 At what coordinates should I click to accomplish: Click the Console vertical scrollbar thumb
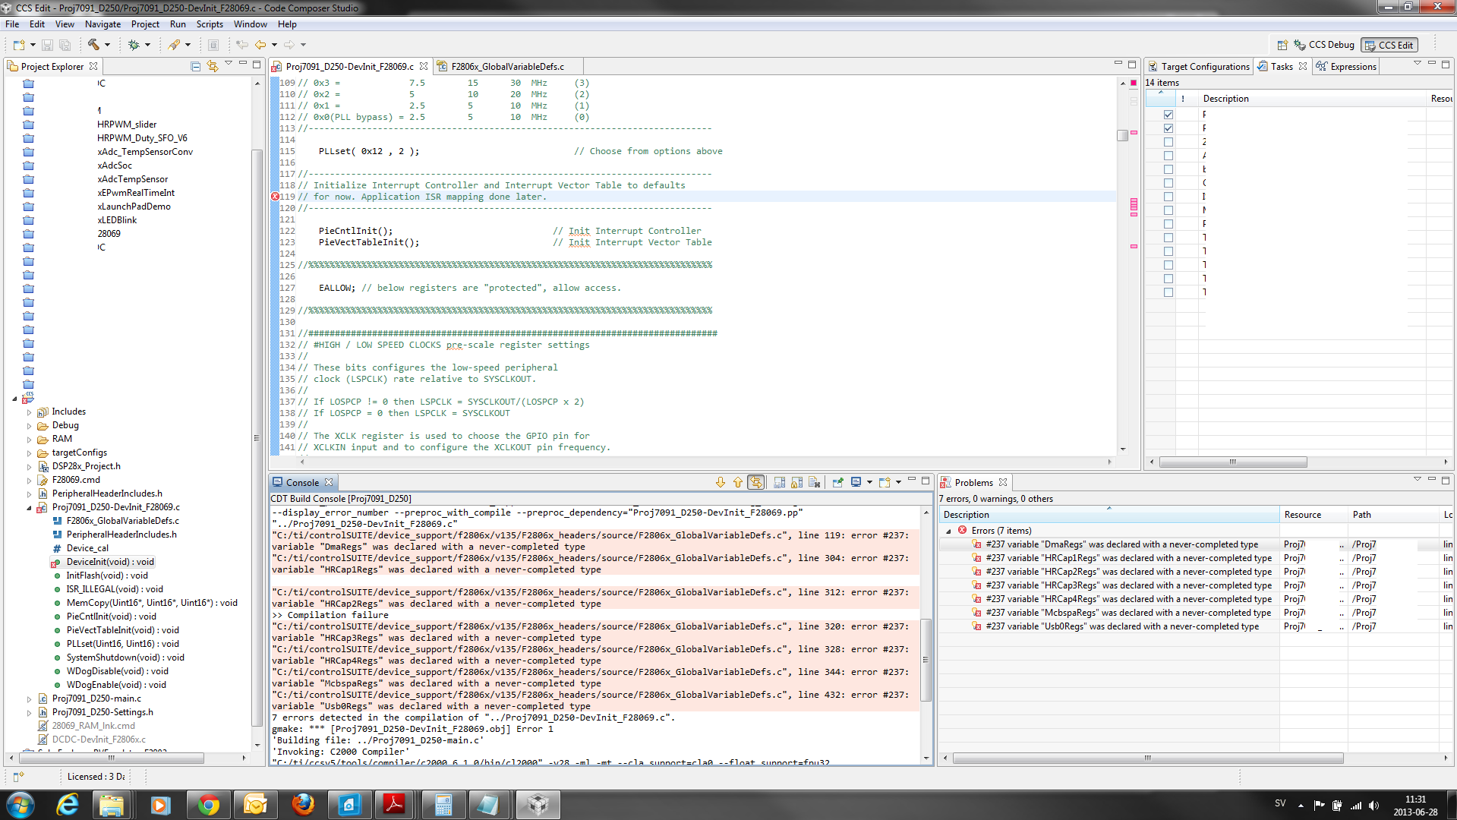(926, 660)
